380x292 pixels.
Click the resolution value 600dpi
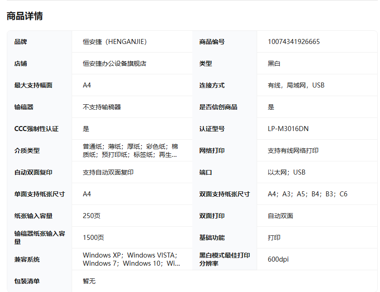tap(278, 259)
